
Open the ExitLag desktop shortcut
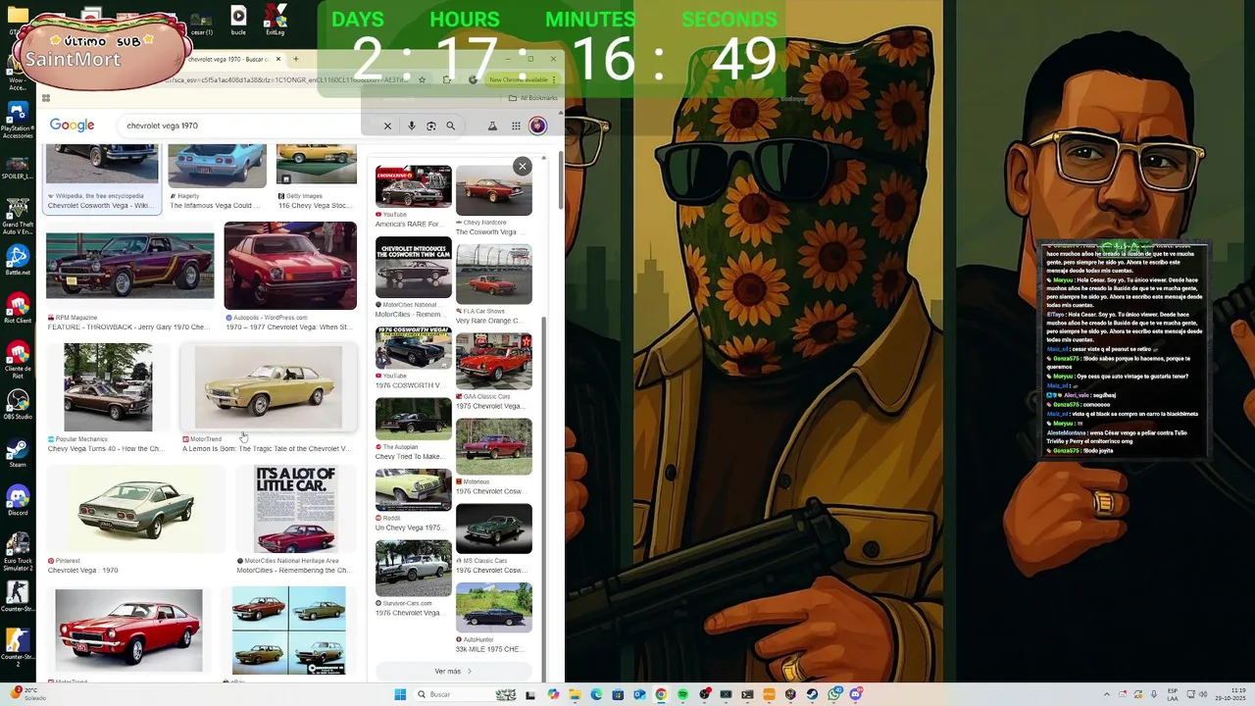(x=276, y=20)
